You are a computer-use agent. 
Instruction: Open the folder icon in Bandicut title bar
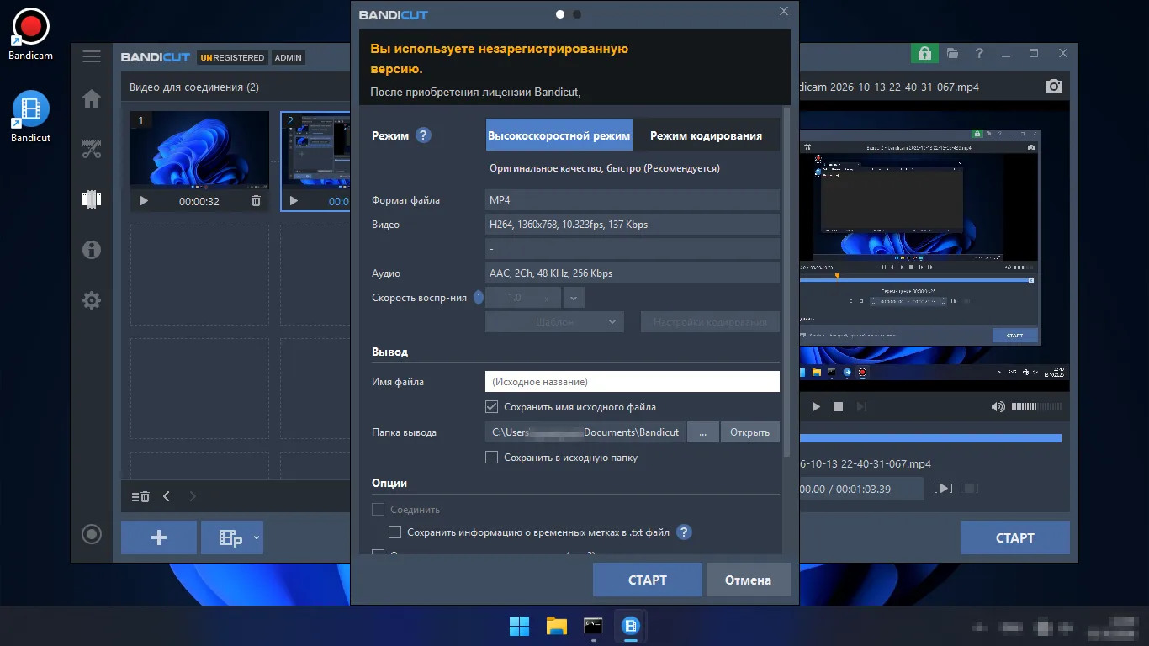pyautogui.click(x=952, y=53)
